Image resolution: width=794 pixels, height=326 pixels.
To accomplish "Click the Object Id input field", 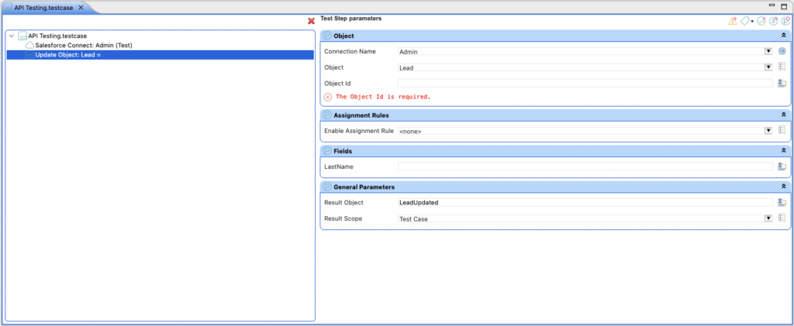I will pyautogui.click(x=585, y=84).
